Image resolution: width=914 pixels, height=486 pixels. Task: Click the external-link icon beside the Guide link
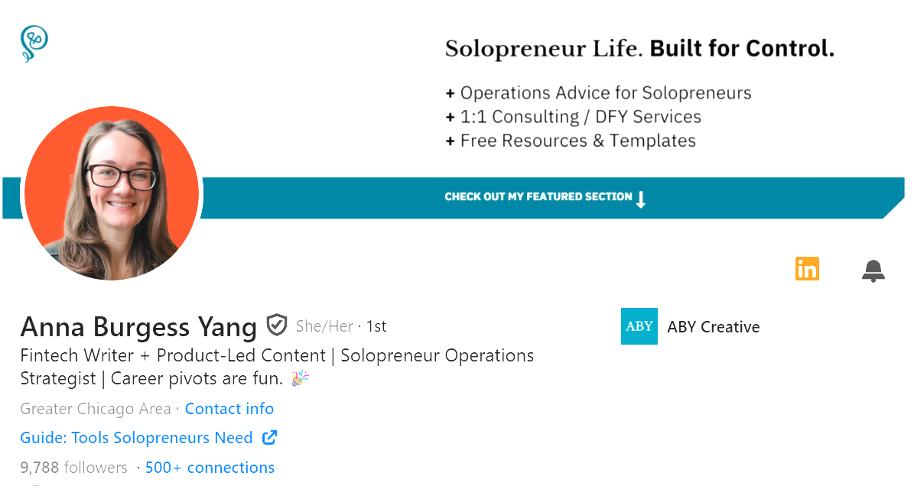(x=268, y=437)
